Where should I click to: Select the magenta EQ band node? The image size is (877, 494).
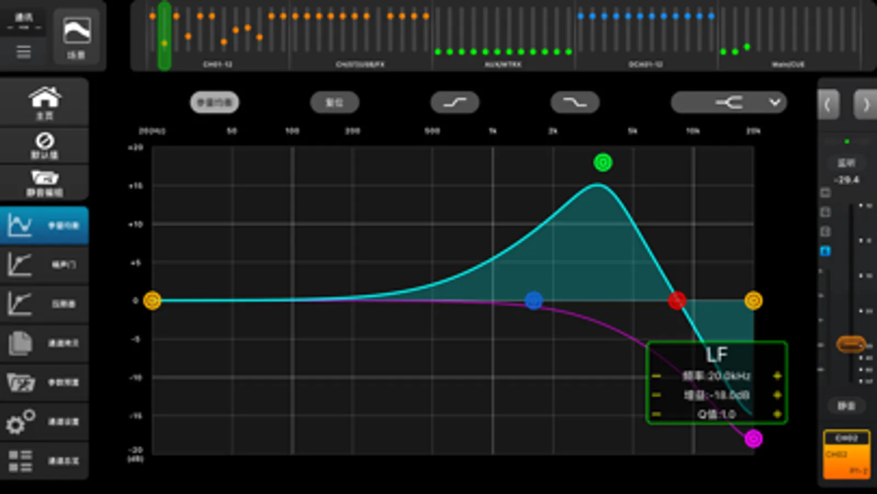[754, 439]
